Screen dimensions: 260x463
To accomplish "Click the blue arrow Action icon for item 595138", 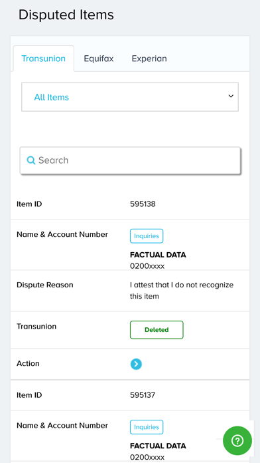I will [x=136, y=364].
